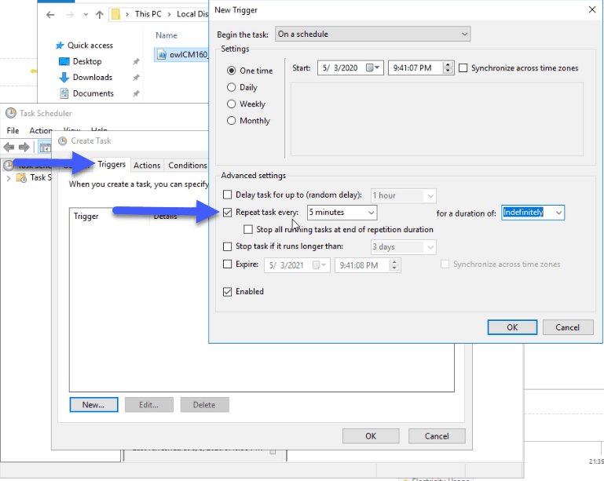Image resolution: width=604 pixels, height=481 pixels.
Task: Click This PC in the Explorer address bar
Action: pyautogui.click(x=148, y=14)
